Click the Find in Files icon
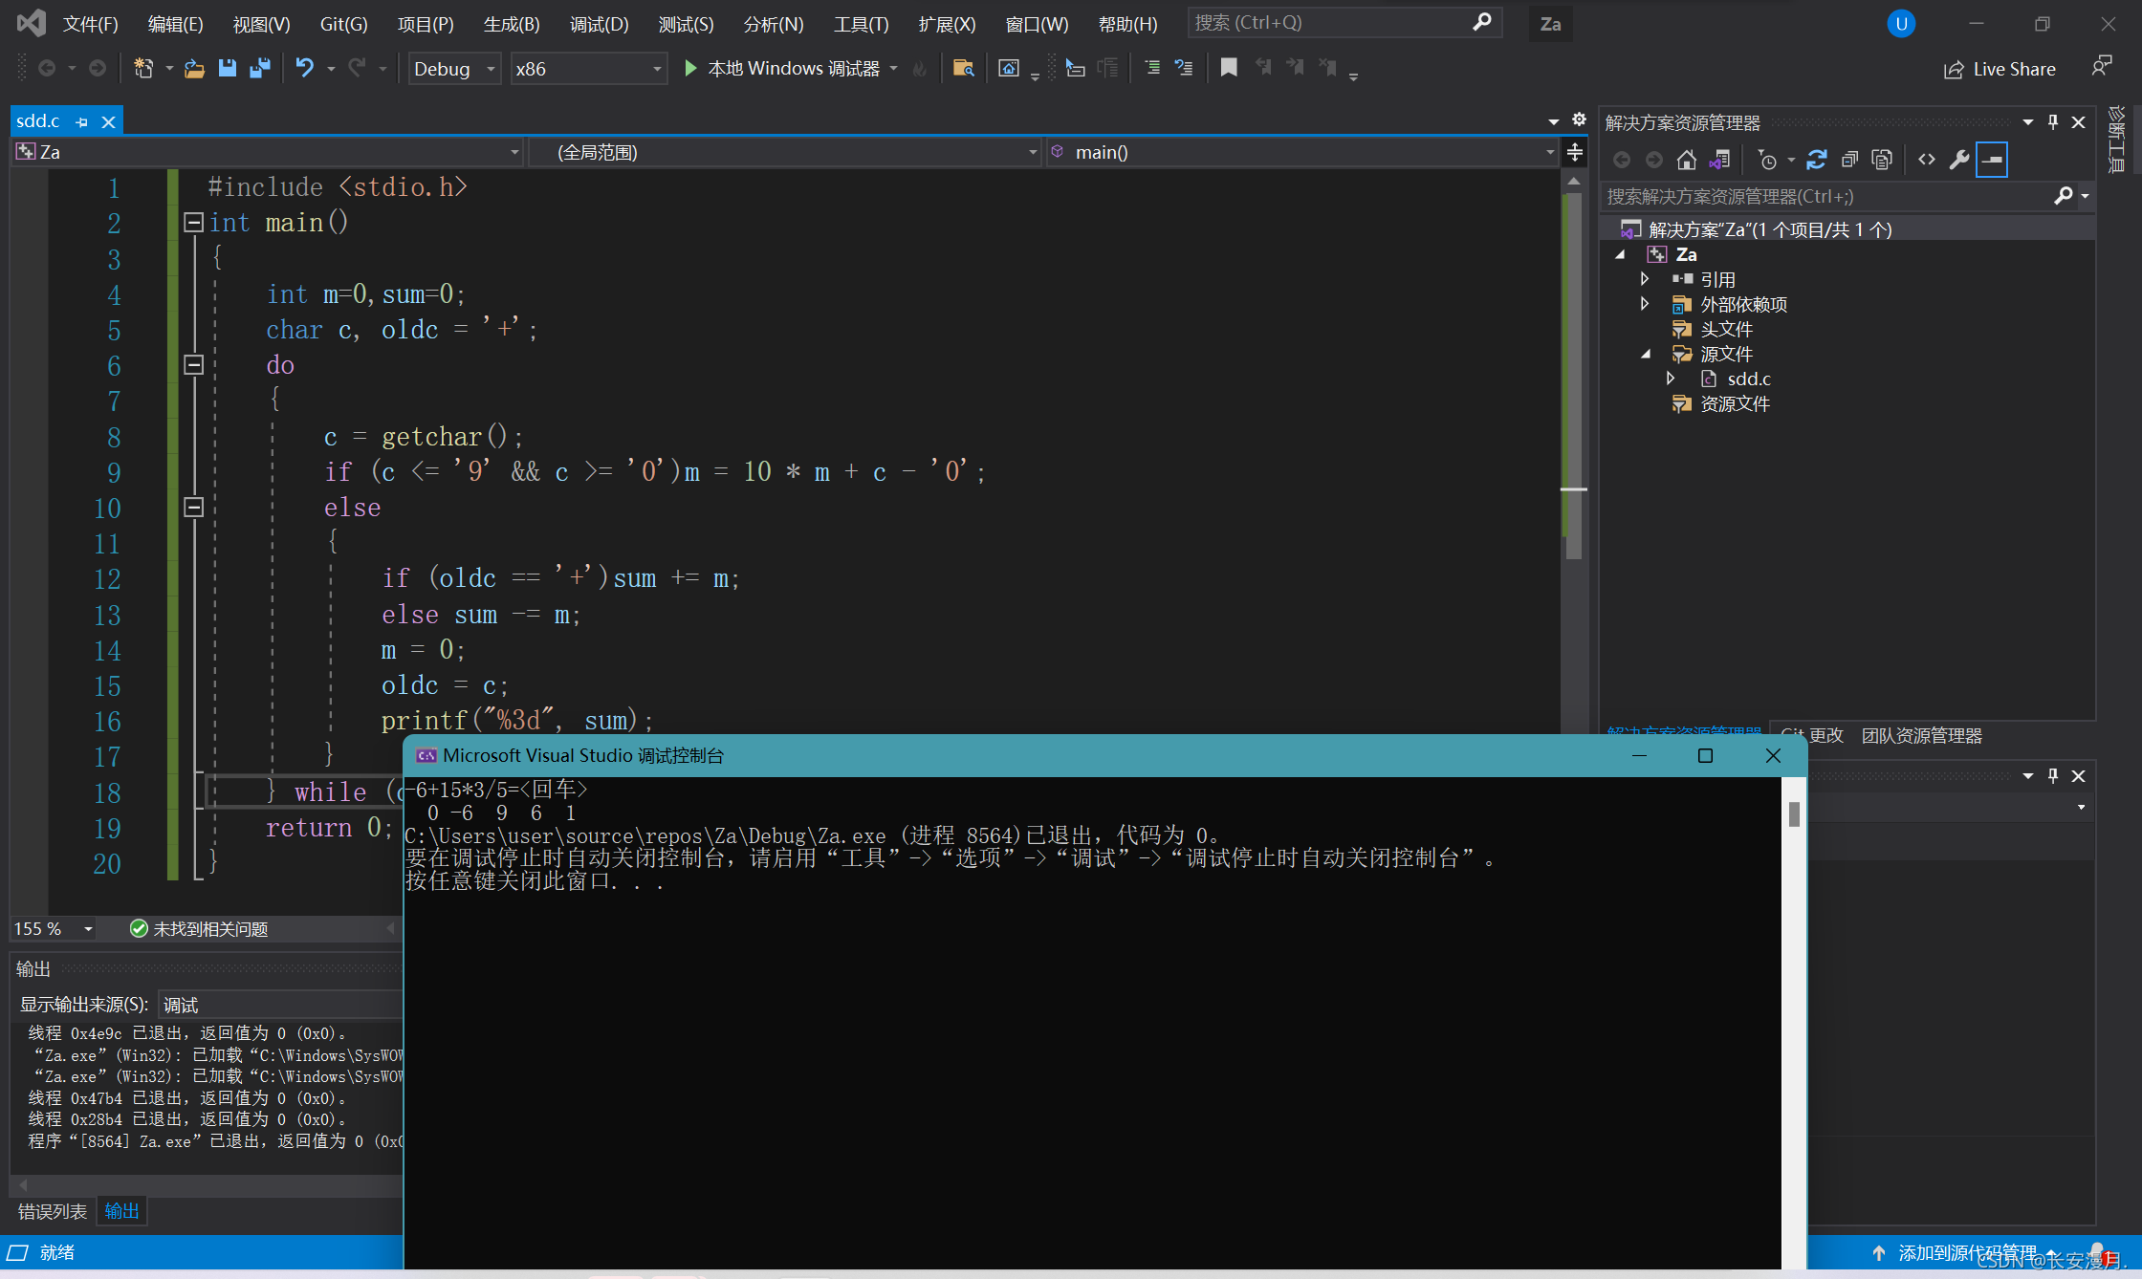The height and width of the screenshot is (1279, 2142). (963, 68)
